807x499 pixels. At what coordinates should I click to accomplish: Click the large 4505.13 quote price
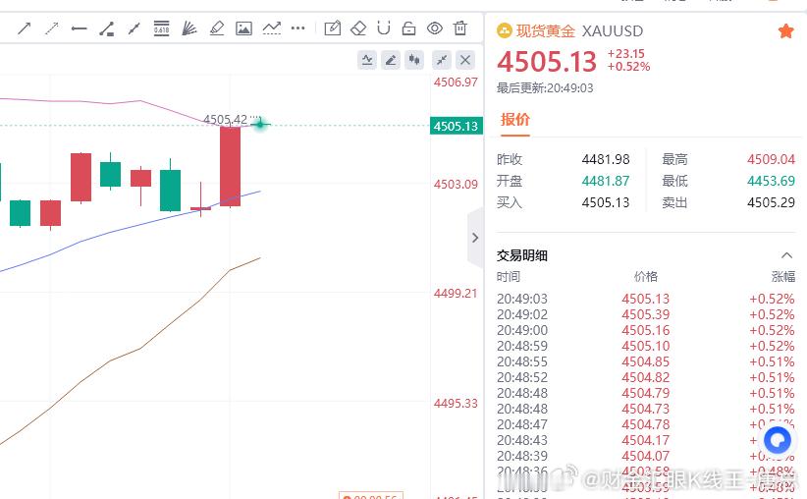(x=547, y=62)
